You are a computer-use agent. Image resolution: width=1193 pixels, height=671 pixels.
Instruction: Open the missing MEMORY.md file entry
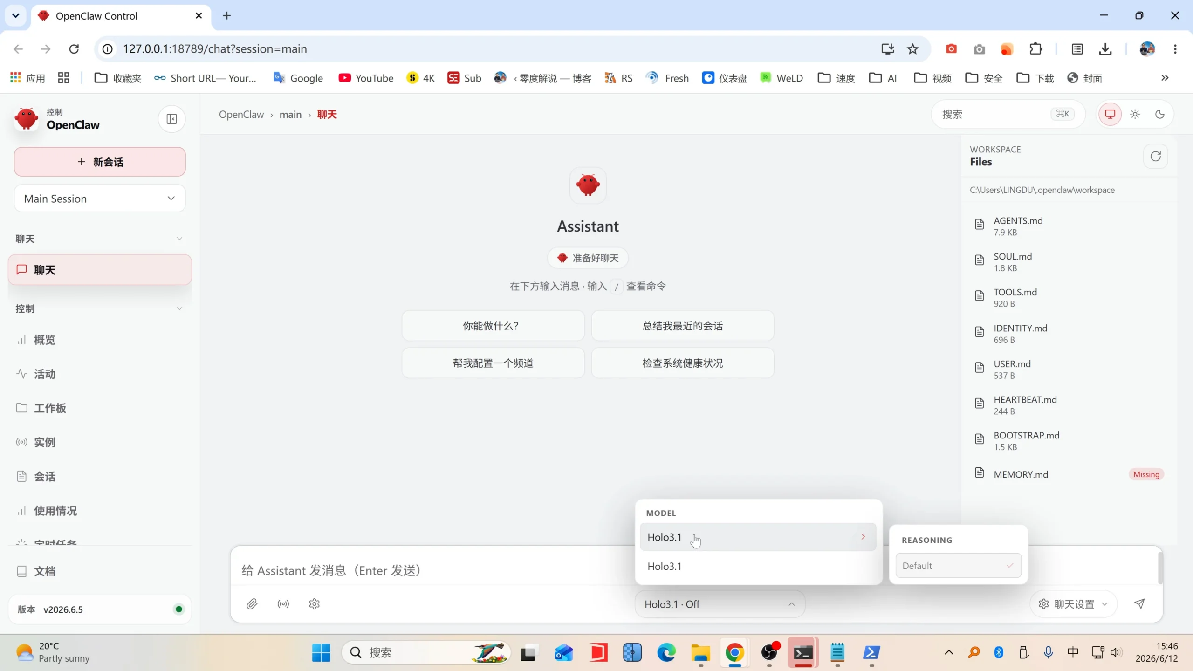(x=1069, y=474)
